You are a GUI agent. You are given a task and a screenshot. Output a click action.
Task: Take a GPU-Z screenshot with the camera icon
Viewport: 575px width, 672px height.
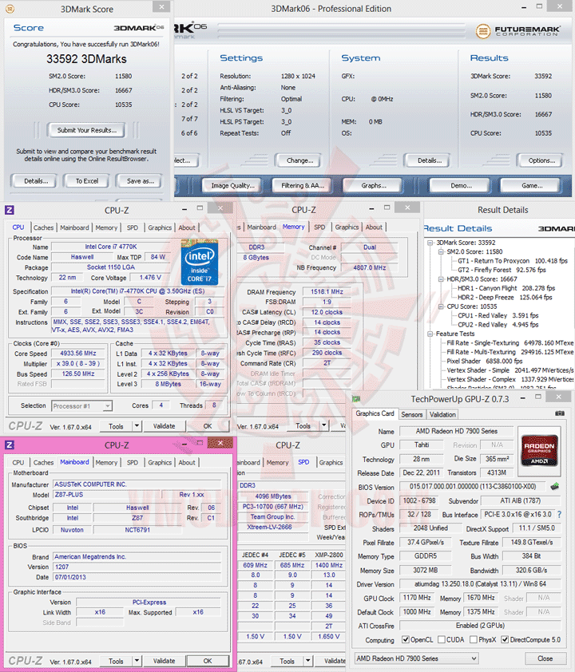pos(560,413)
